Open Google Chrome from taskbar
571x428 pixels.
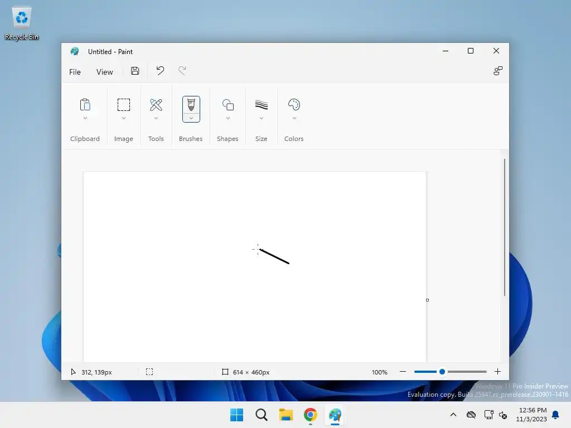tap(310, 415)
